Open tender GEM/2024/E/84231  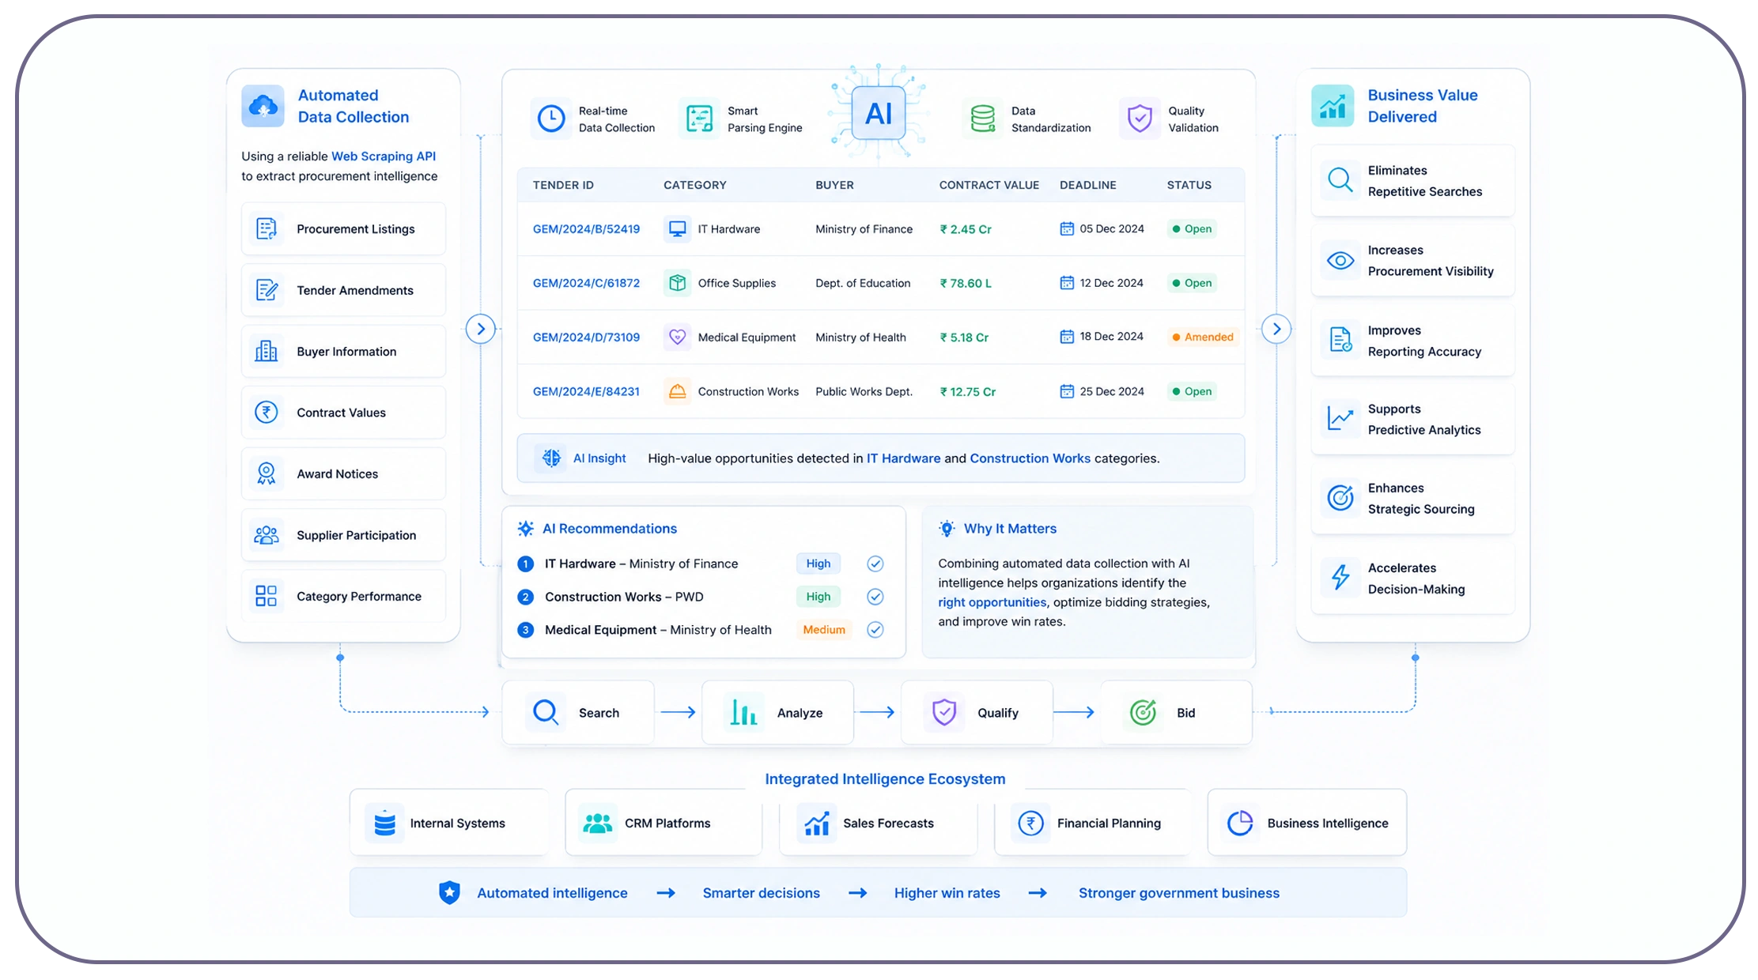coord(586,391)
